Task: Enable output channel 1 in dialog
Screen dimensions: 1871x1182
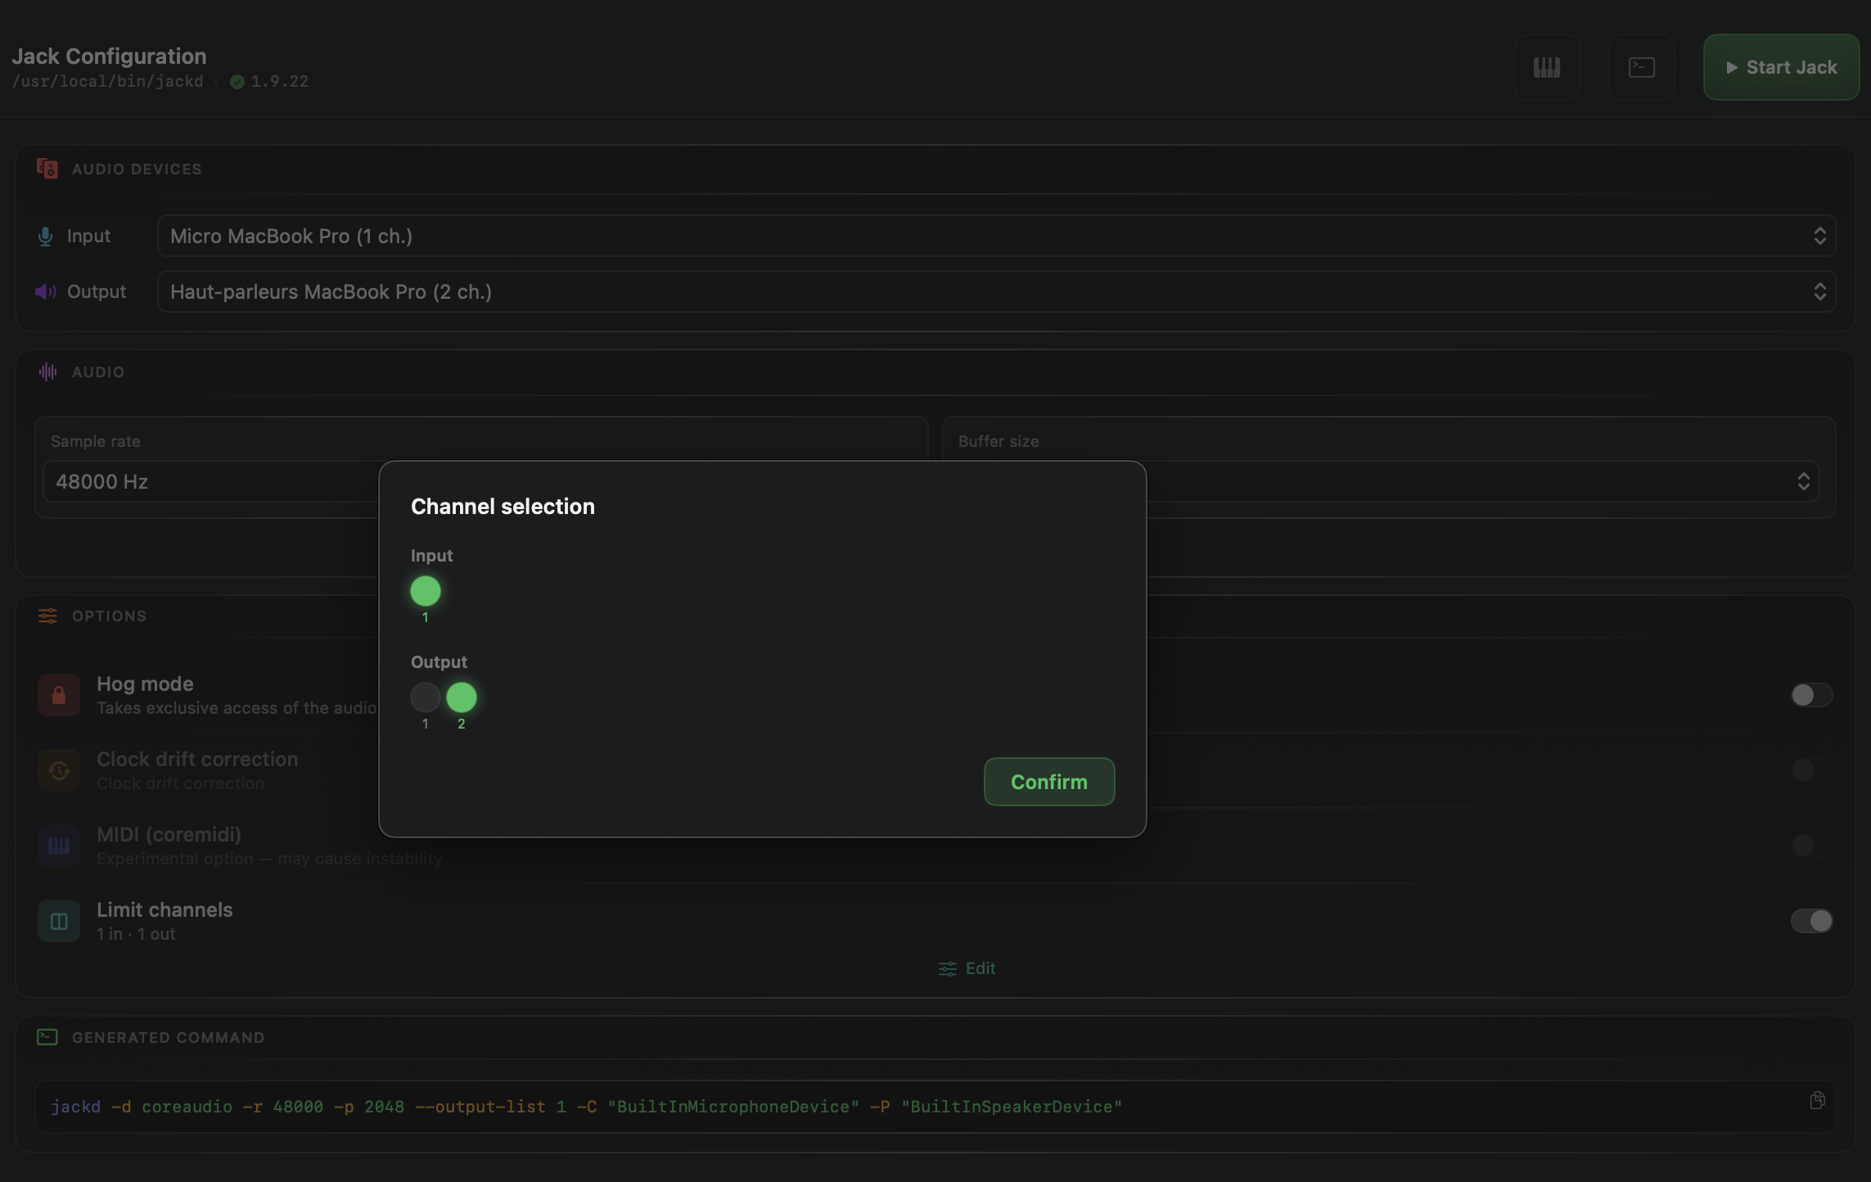Action: (x=426, y=697)
